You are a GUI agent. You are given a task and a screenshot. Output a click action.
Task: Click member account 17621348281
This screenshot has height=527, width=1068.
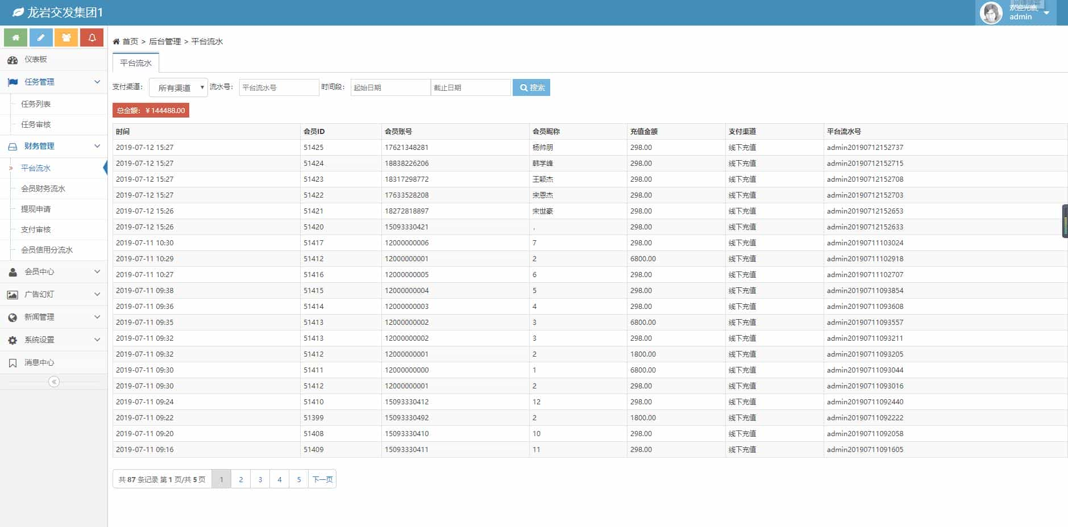[406, 147]
